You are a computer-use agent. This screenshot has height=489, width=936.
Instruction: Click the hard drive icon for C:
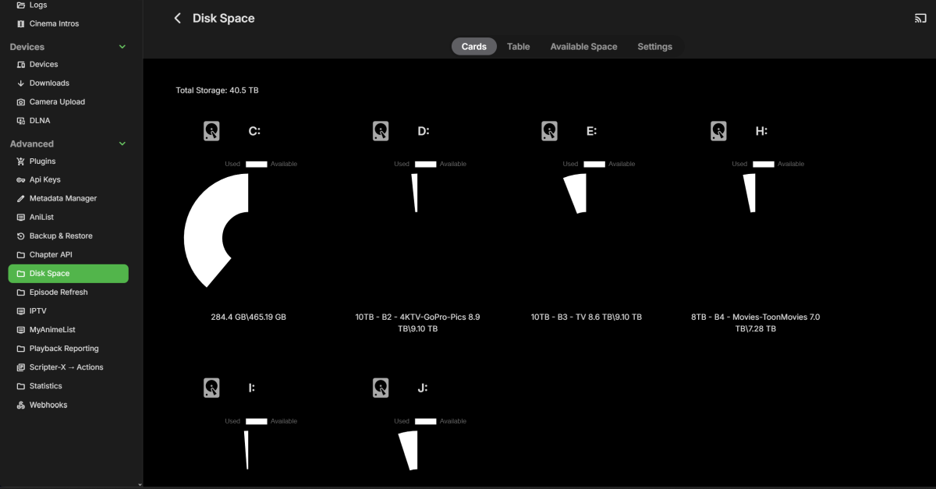[x=211, y=131]
